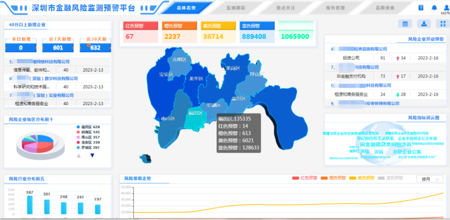This screenshot has height=220, width=450.
Task: Toggle 红色预警 series in trend legend
Action: click(x=305, y=178)
